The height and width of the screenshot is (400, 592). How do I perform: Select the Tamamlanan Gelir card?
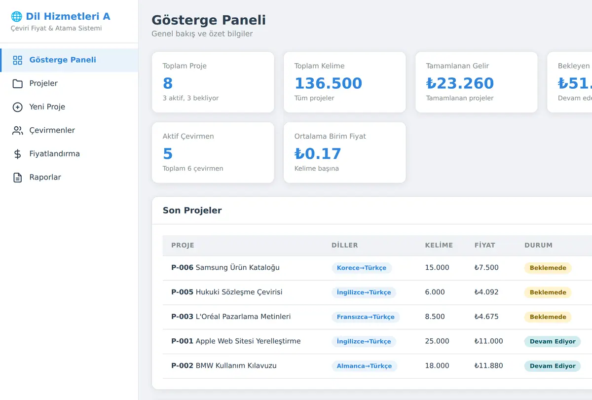pyautogui.click(x=477, y=82)
